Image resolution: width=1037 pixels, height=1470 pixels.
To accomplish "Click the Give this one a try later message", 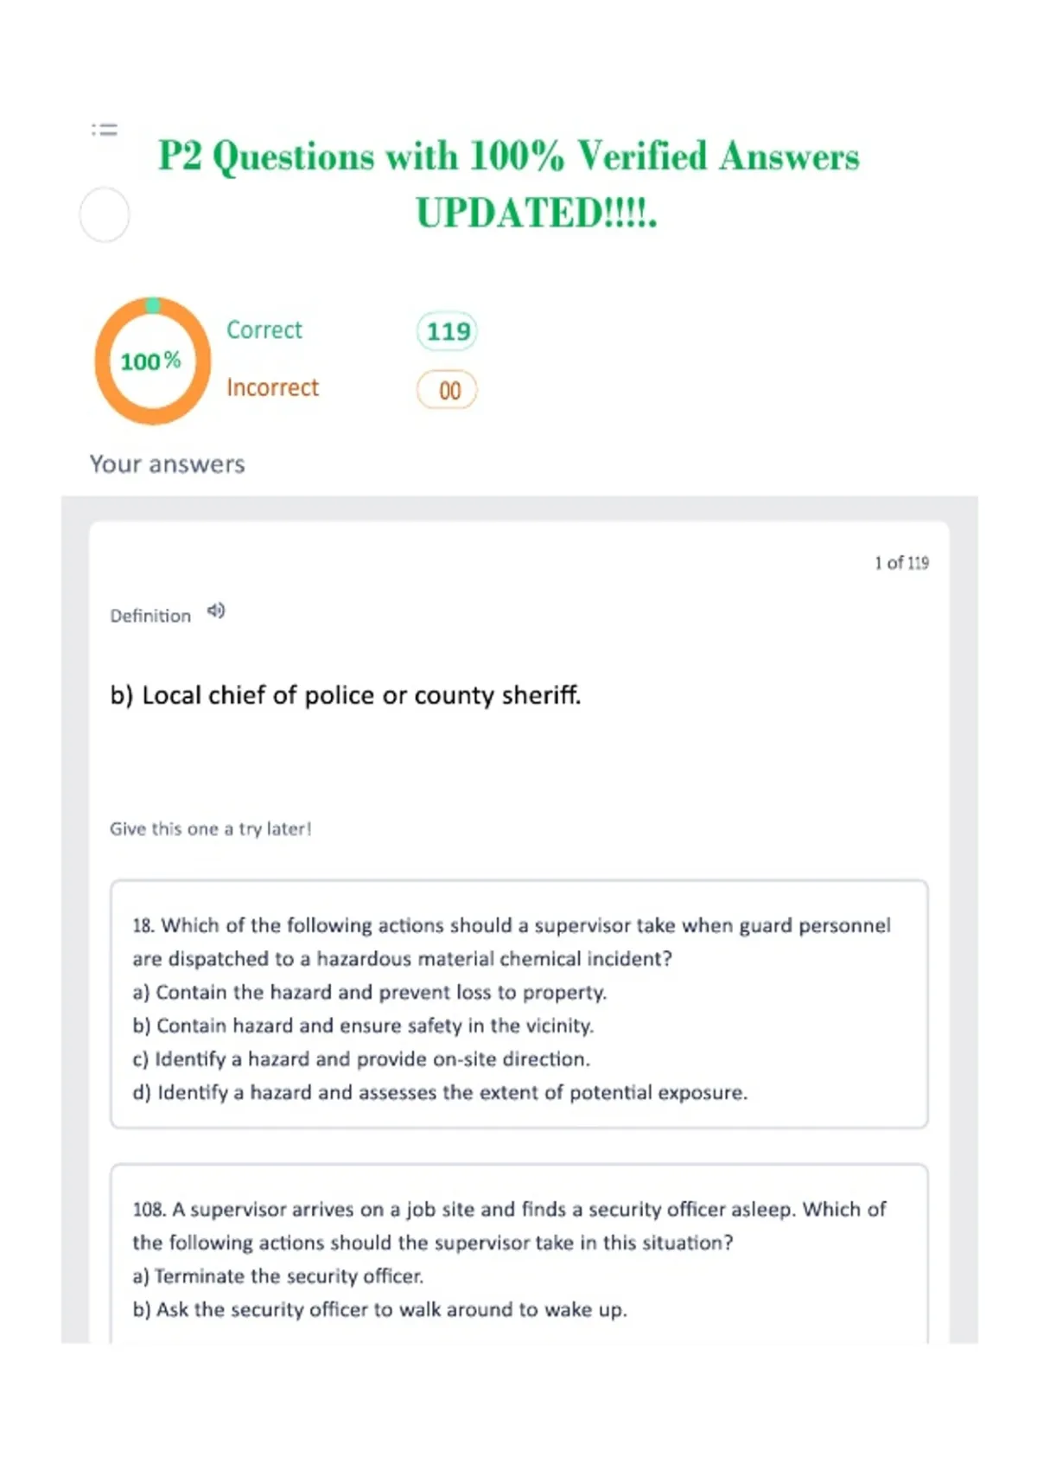I will click(210, 828).
